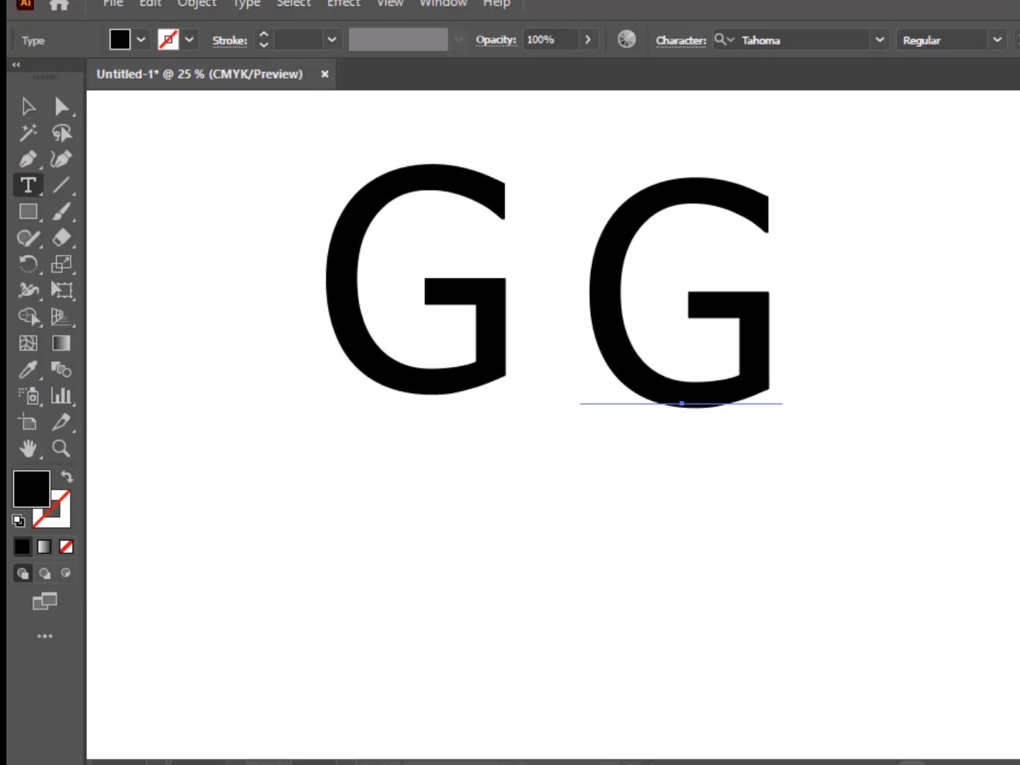Image resolution: width=1020 pixels, height=765 pixels.
Task: Swap fill and stroke colors
Action: tap(67, 477)
